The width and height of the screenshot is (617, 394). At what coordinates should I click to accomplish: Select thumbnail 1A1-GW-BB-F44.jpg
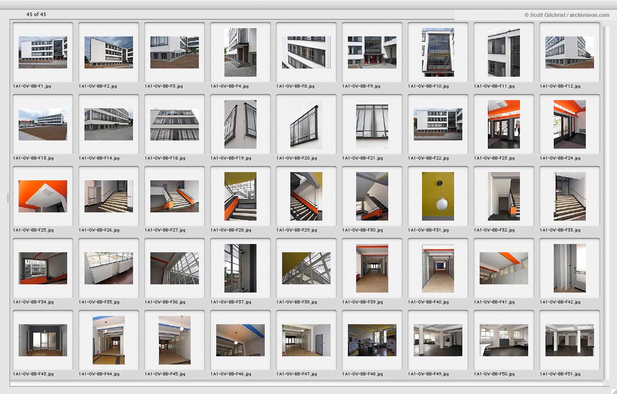pyautogui.click(x=109, y=340)
